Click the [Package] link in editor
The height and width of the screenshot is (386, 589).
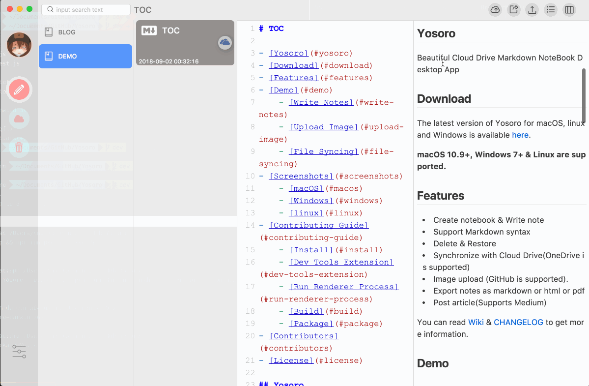(311, 324)
